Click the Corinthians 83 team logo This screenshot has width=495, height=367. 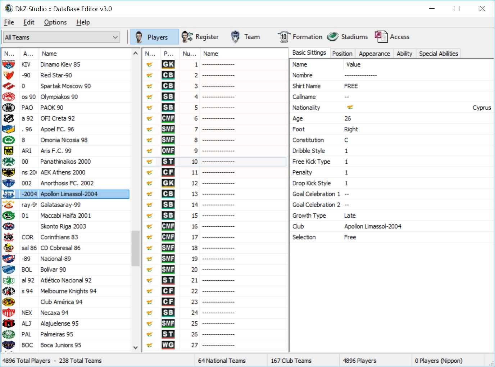click(9, 237)
